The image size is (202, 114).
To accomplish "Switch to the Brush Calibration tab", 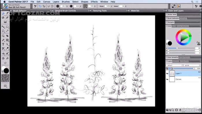I will tap(173, 18).
